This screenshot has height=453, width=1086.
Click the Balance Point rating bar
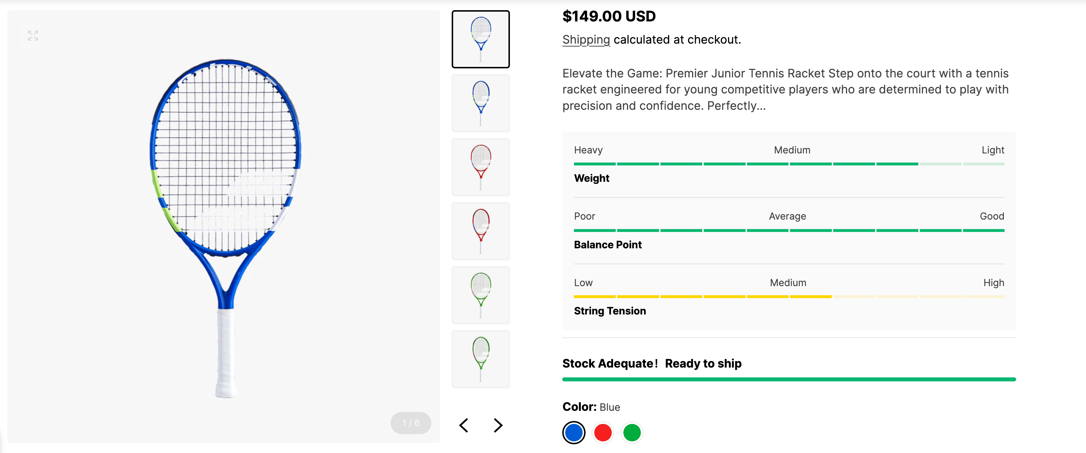pyautogui.click(x=789, y=230)
